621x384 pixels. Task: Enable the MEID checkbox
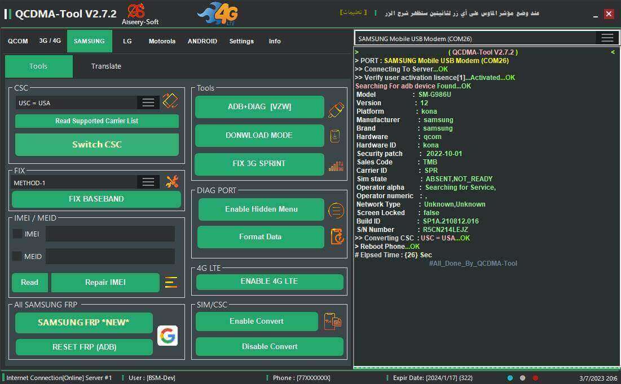point(17,256)
